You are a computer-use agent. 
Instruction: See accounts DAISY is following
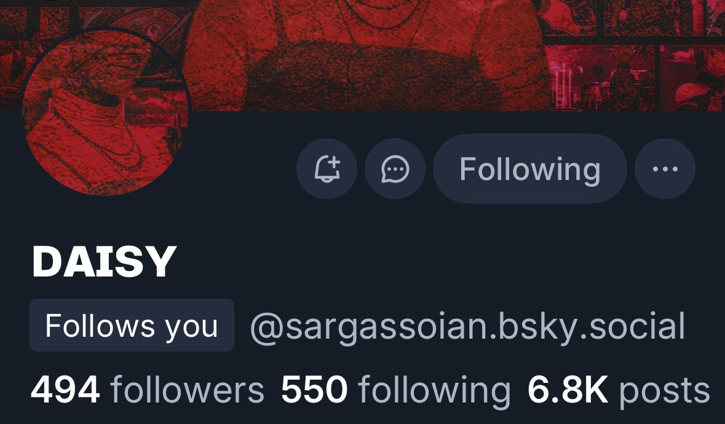point(396,390)
